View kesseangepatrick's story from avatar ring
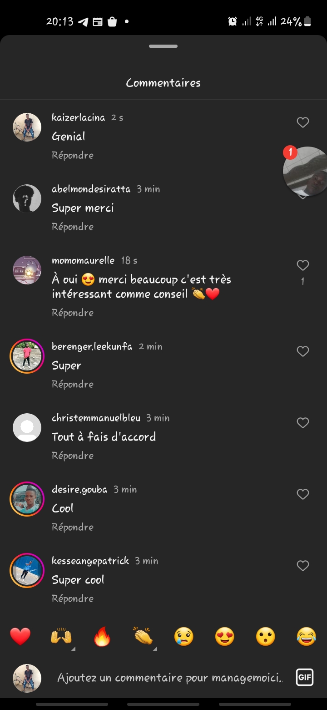Image resolution: width=327 pixels, height=710 pixels. click(27, 570)
